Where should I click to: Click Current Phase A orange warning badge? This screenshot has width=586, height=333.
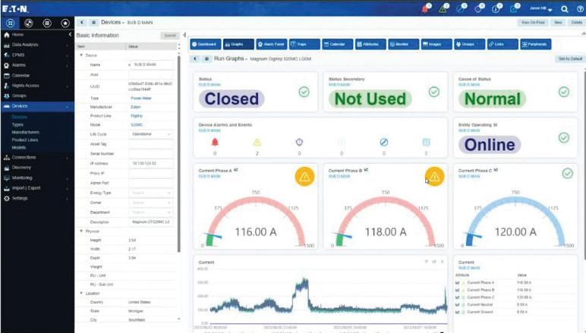coord(304,176)
